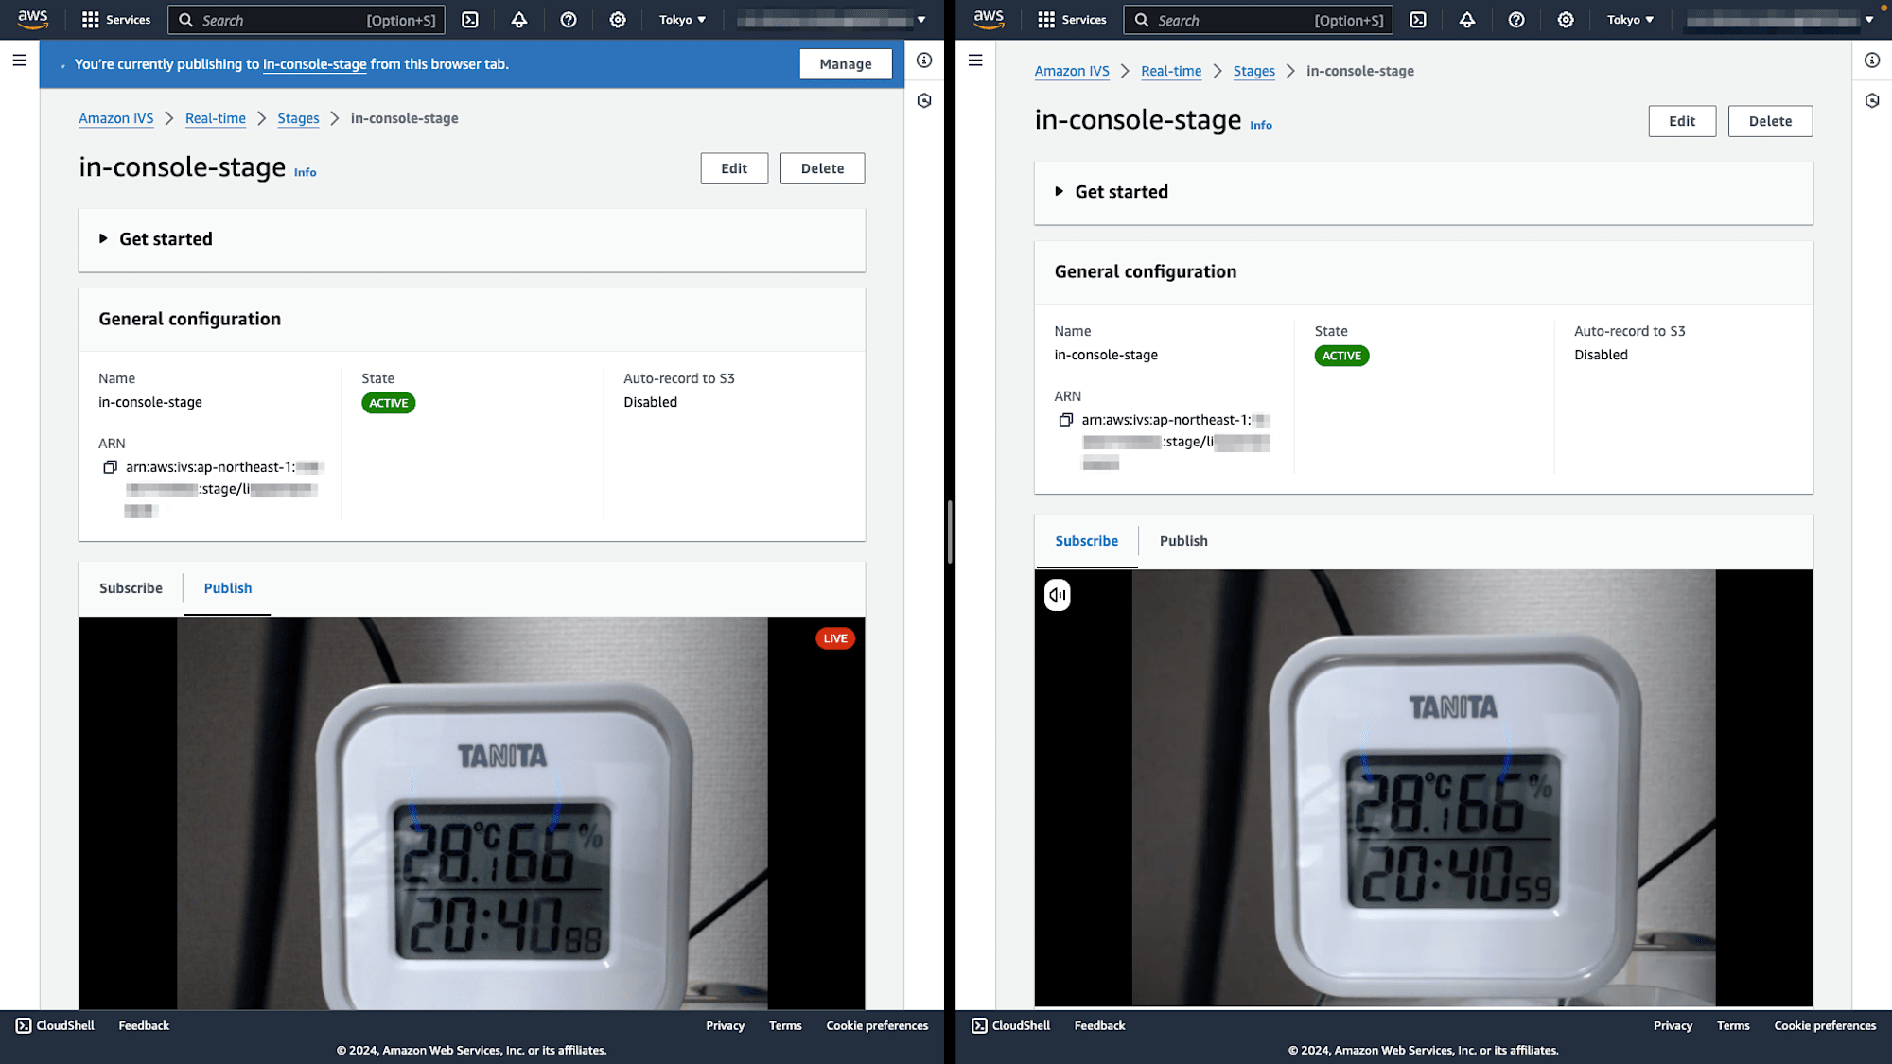Open info panel icon in left window
1892x1064 pixels.
[x=924, y=61]
